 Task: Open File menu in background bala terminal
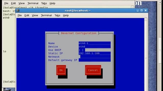coord(6,3)
